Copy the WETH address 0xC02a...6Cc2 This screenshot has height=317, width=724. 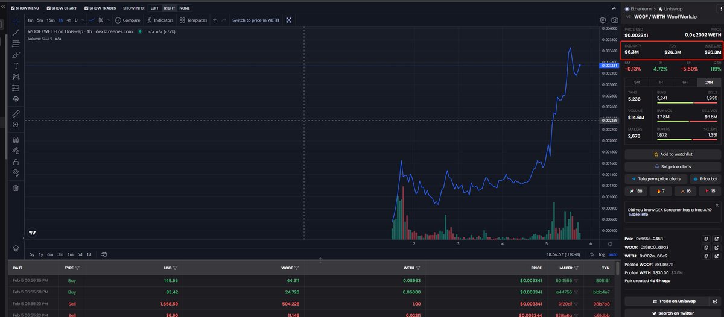click(705, 256)
